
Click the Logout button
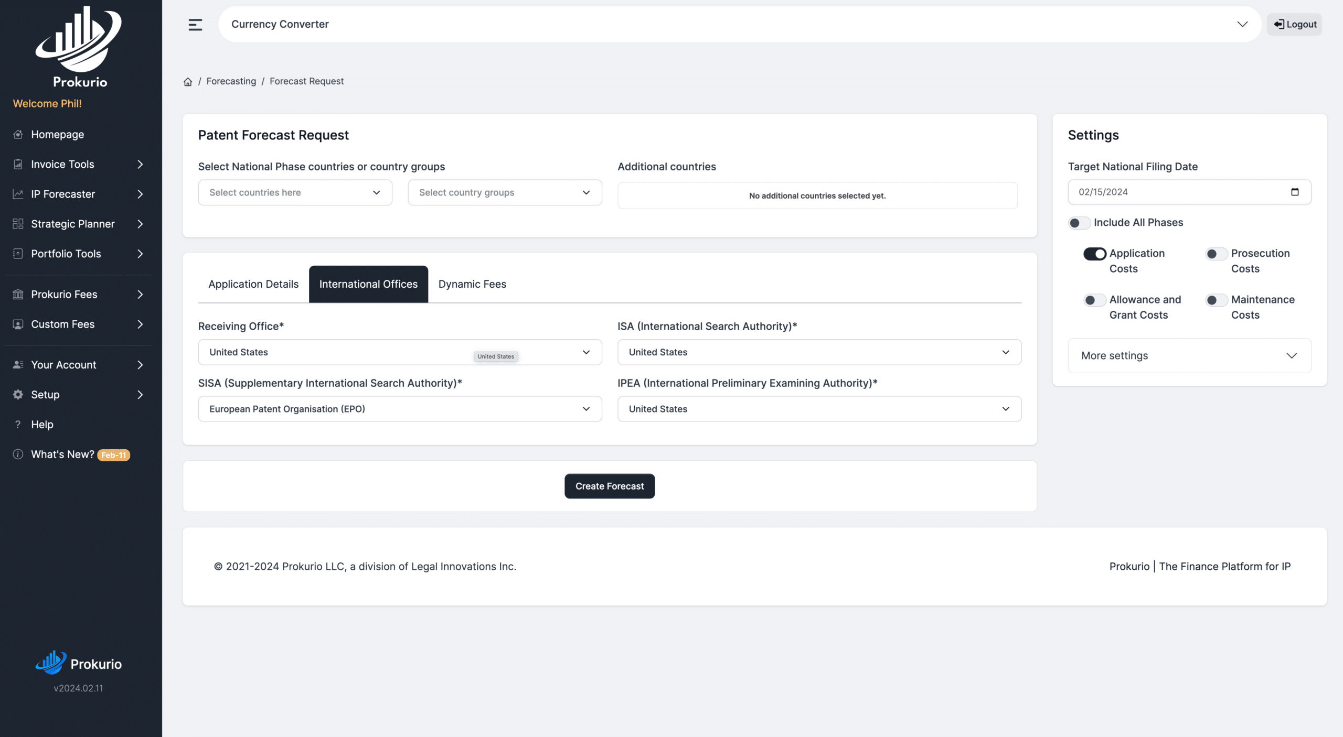click(1295, 24)
